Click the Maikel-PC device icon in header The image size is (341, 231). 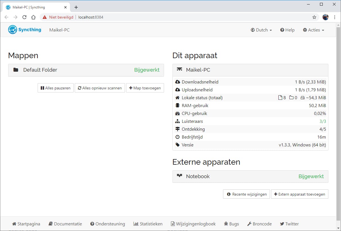click(x=179, y=69)
